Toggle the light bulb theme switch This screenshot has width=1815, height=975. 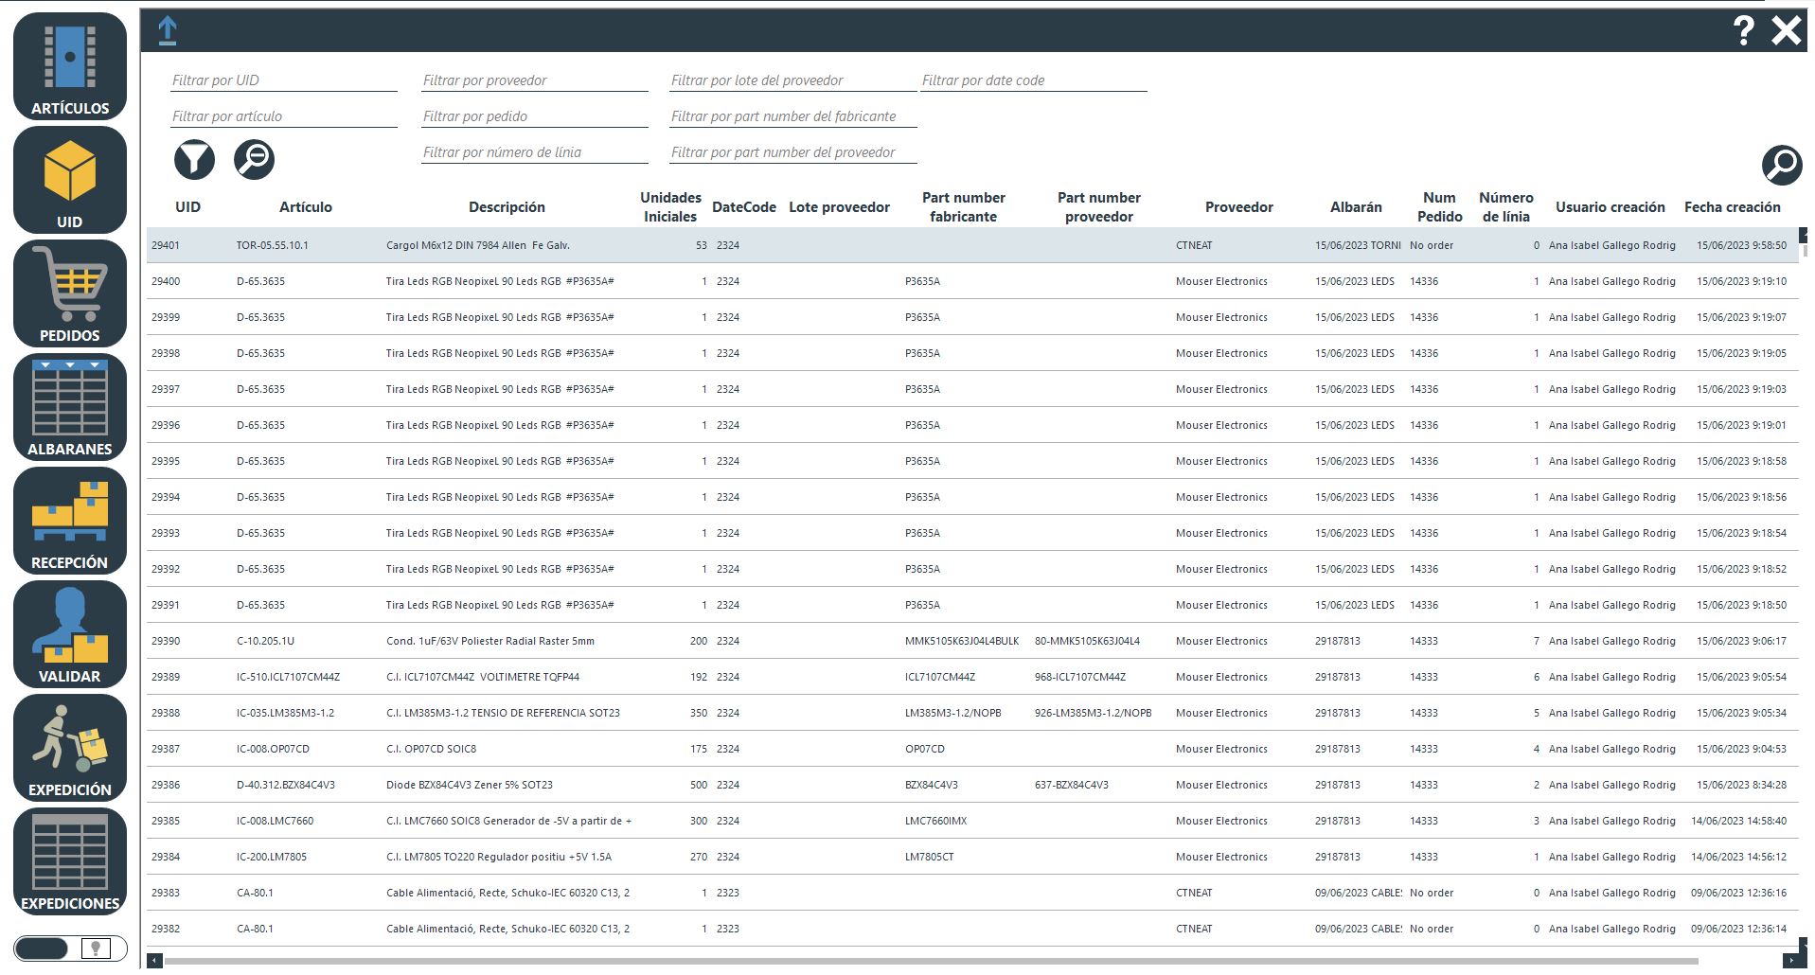pos(71,948)
